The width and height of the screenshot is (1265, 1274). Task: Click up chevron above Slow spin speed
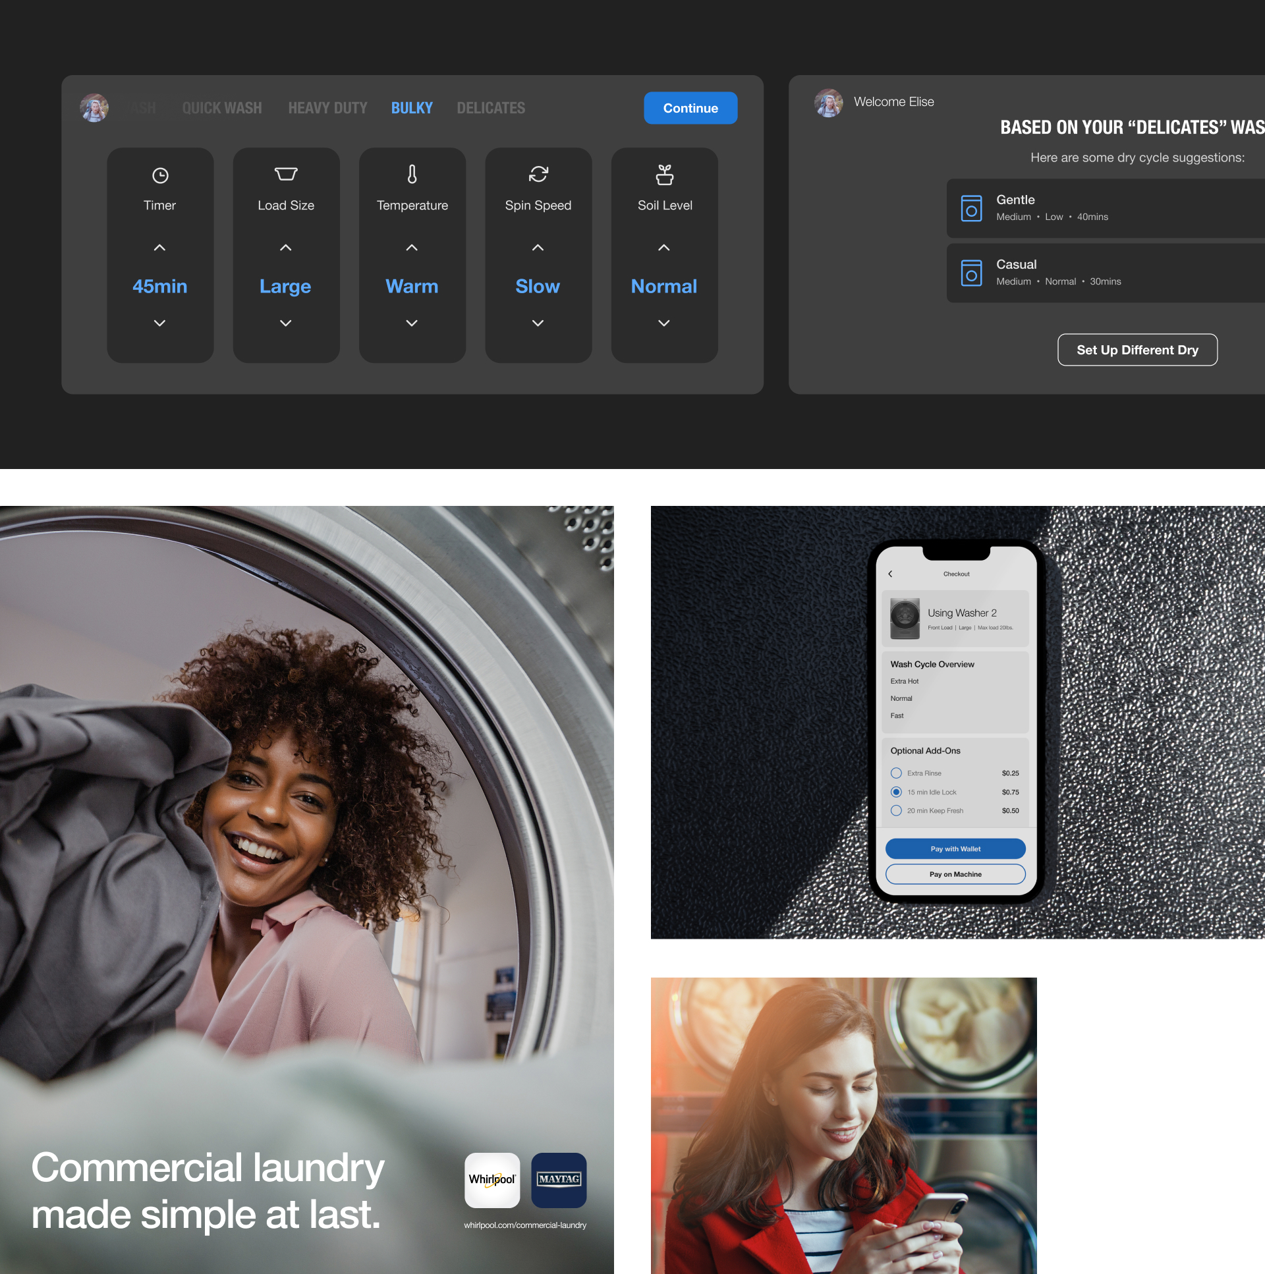pos(538,248)
